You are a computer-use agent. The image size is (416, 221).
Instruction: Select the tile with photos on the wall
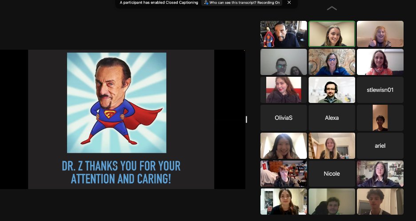point(380,174)
